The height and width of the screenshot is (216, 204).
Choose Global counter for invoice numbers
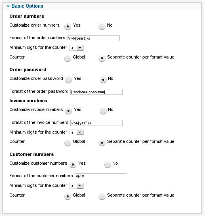coord(67,143)
